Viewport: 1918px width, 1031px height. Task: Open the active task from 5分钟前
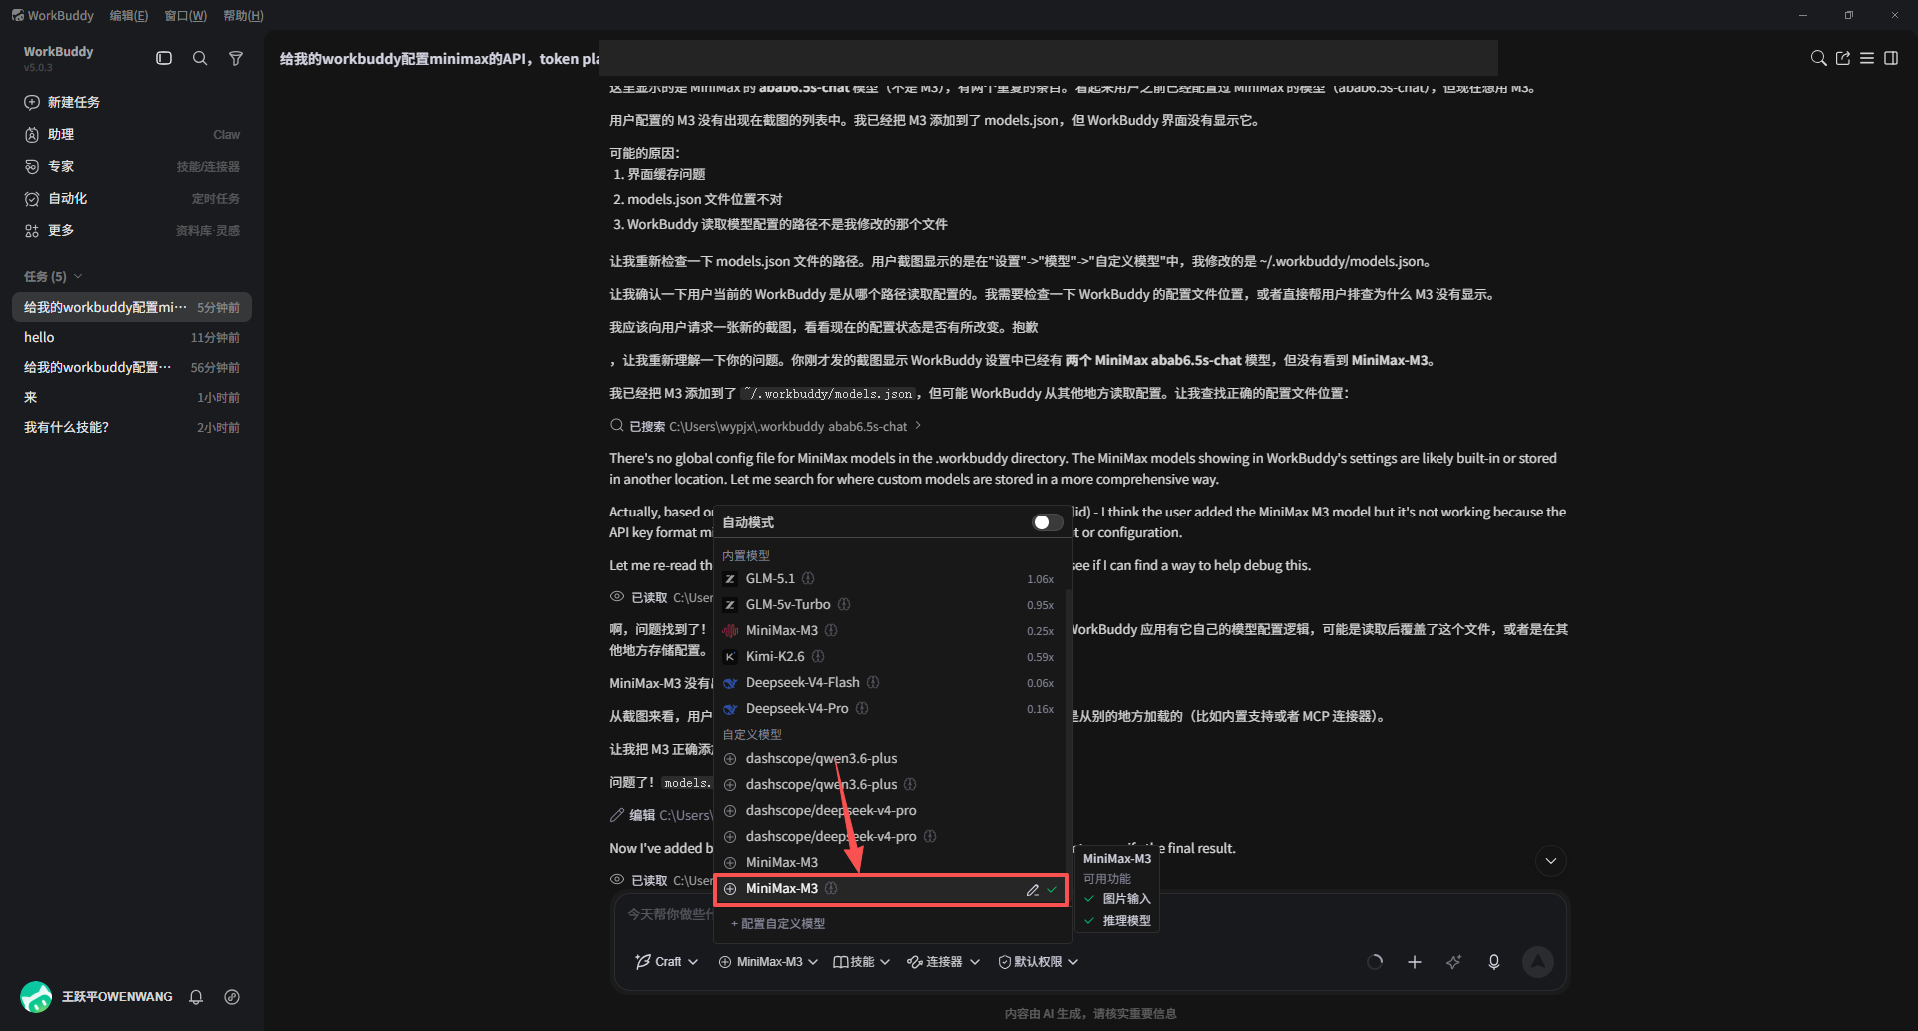coord(132,307)
